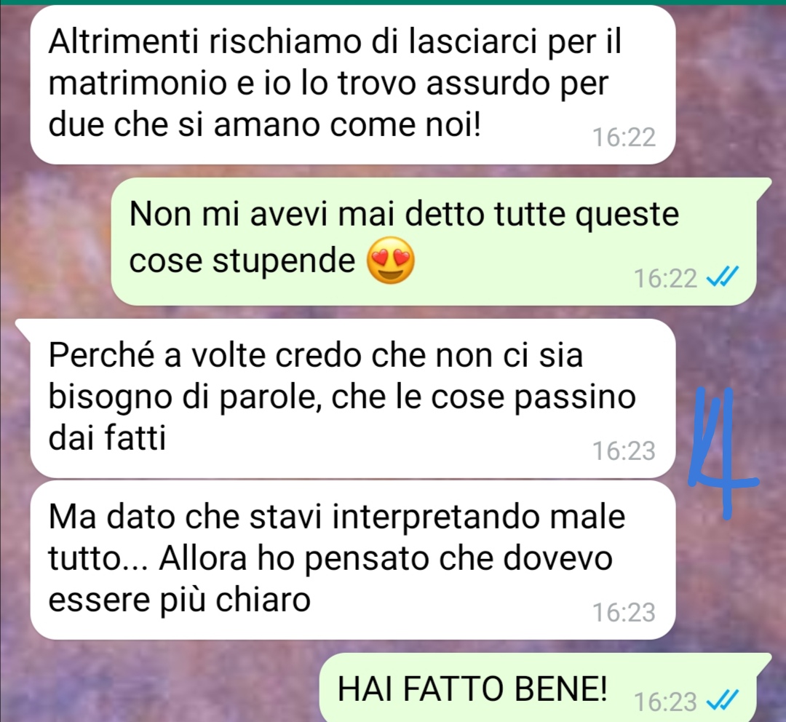Click the 16:22 timestamp on green bubble

pyautogui.click(x=665, y=278)
